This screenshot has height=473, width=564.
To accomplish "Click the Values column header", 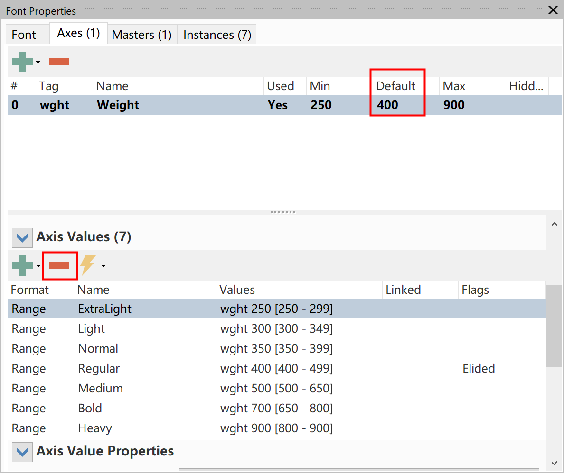I will [x=237, y=290].
